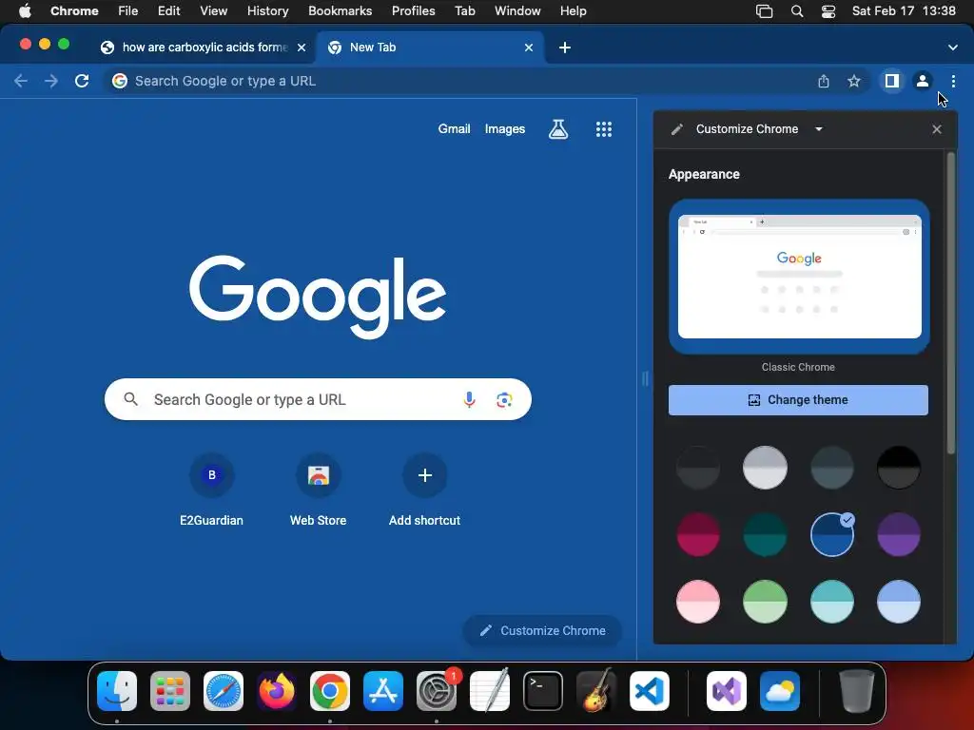
Task: Search by image with Google Lens
Action: (x=504, y=400)
